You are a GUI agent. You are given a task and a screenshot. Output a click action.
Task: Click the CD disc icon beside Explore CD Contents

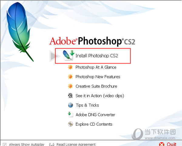point(70,124)
